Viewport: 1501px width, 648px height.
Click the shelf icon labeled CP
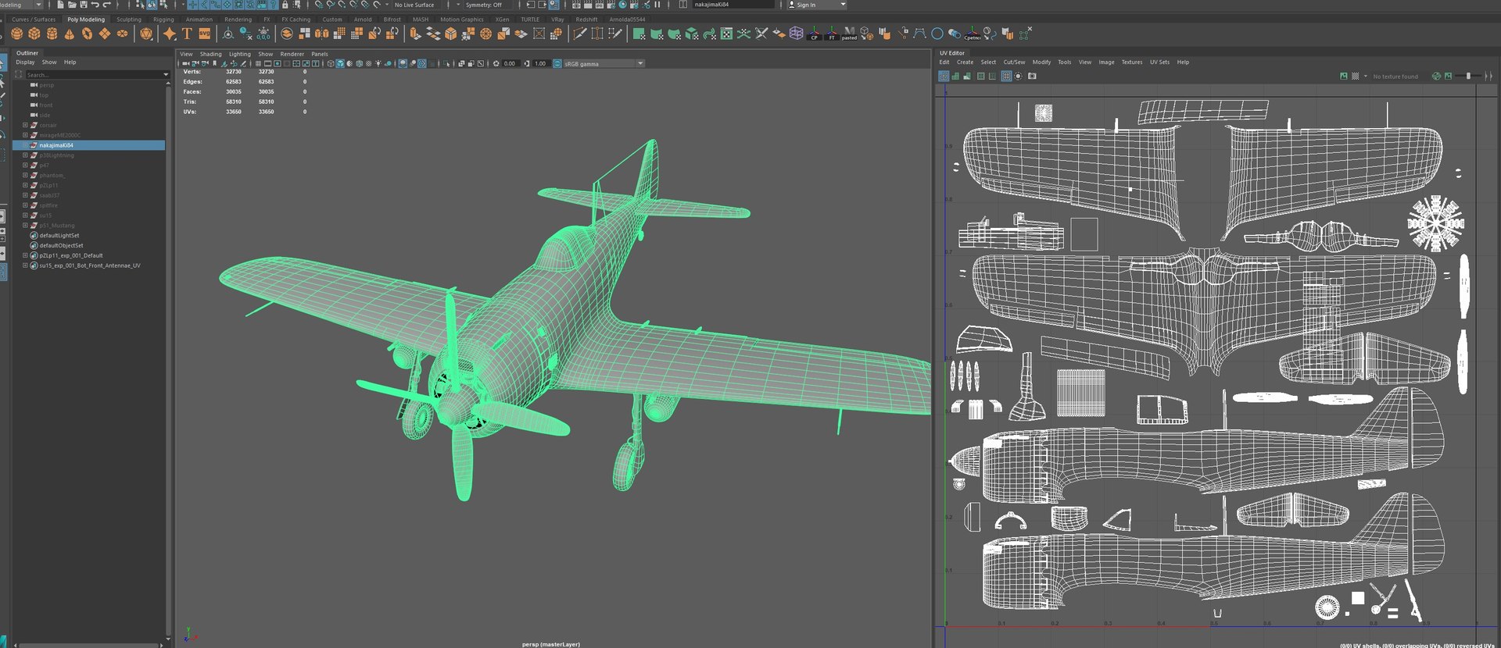click(815, 34)
